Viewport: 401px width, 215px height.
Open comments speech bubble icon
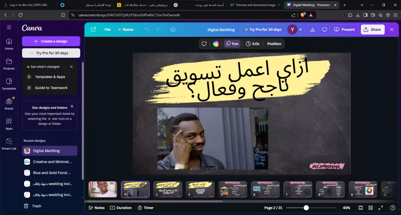[x=324, y=30]
